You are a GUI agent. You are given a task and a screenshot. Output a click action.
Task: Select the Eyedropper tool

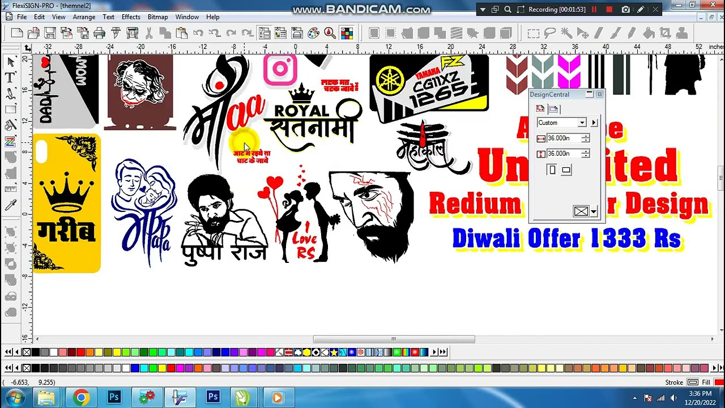(10, 205)
